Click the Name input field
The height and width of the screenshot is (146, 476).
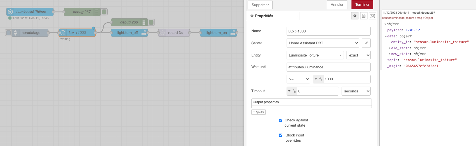click(x=328, y=31)
